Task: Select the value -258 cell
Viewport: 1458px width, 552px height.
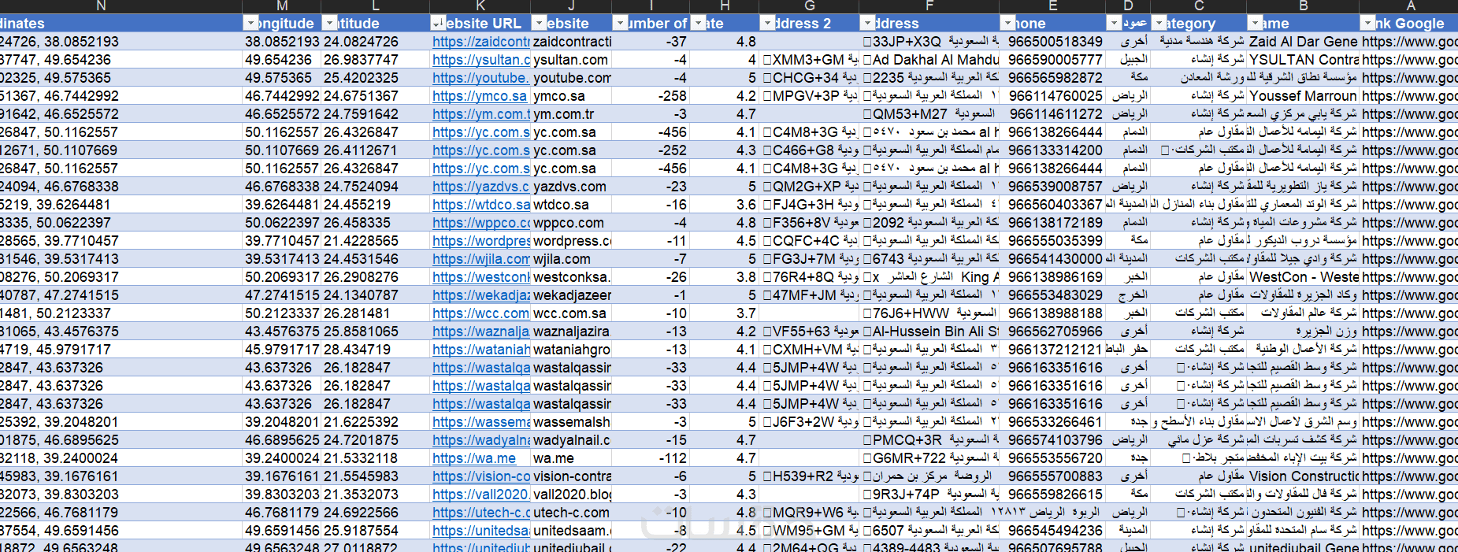Action: click(x=651, y=95)
